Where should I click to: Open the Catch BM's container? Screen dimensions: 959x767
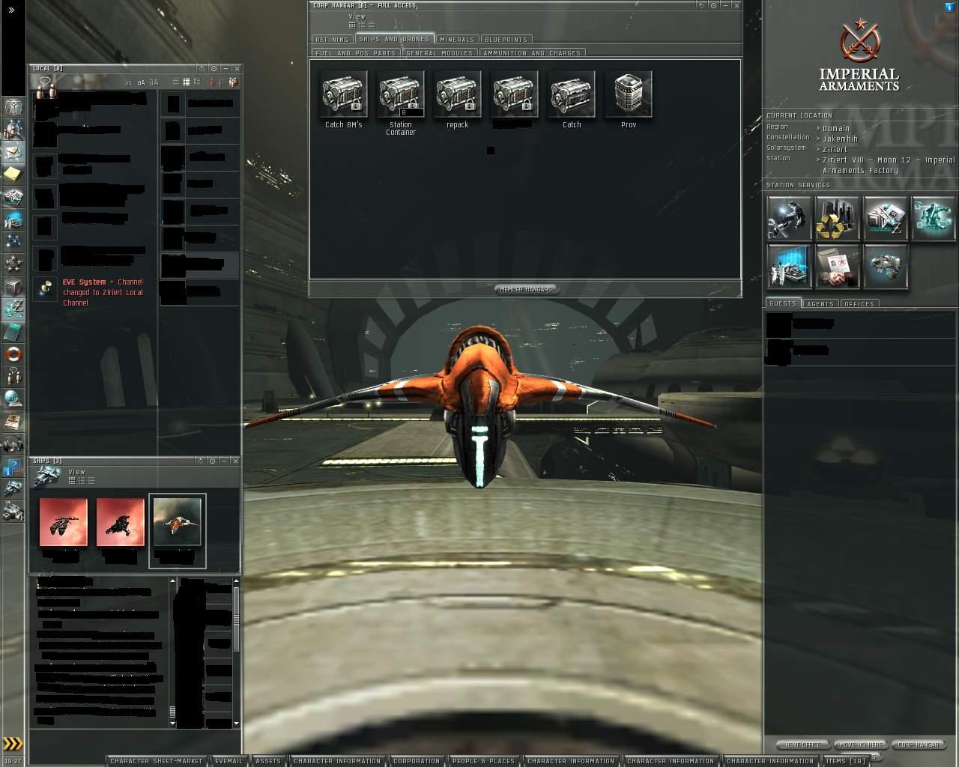(x=344, y=100)
